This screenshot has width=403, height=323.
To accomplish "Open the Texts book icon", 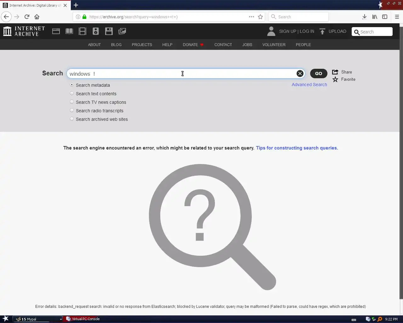I will tap(69, 31).
